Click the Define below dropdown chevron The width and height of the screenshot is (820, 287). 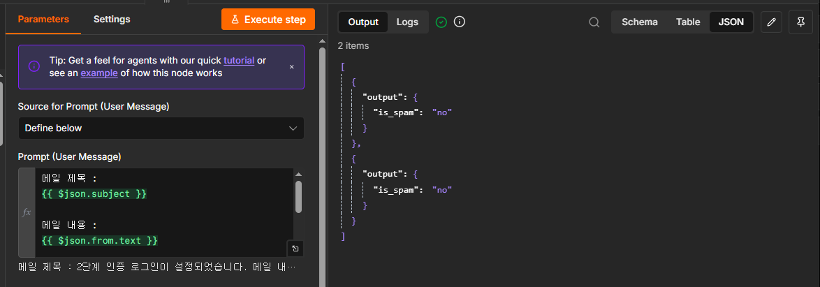click(x=293, y=128)
